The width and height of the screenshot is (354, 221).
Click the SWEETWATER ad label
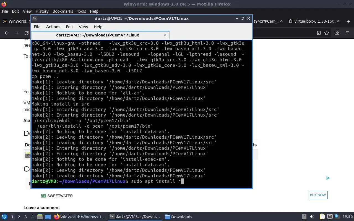tap(60, 196)
